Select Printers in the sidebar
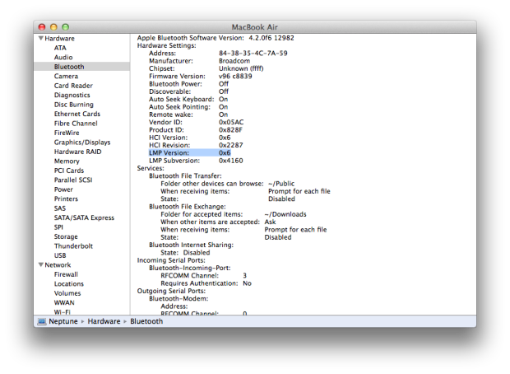This screenshot has width=510, height=374. [x=66, y=199]
